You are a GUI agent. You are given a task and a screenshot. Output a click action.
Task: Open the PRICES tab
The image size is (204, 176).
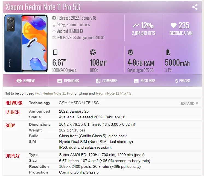pos(182,81)
